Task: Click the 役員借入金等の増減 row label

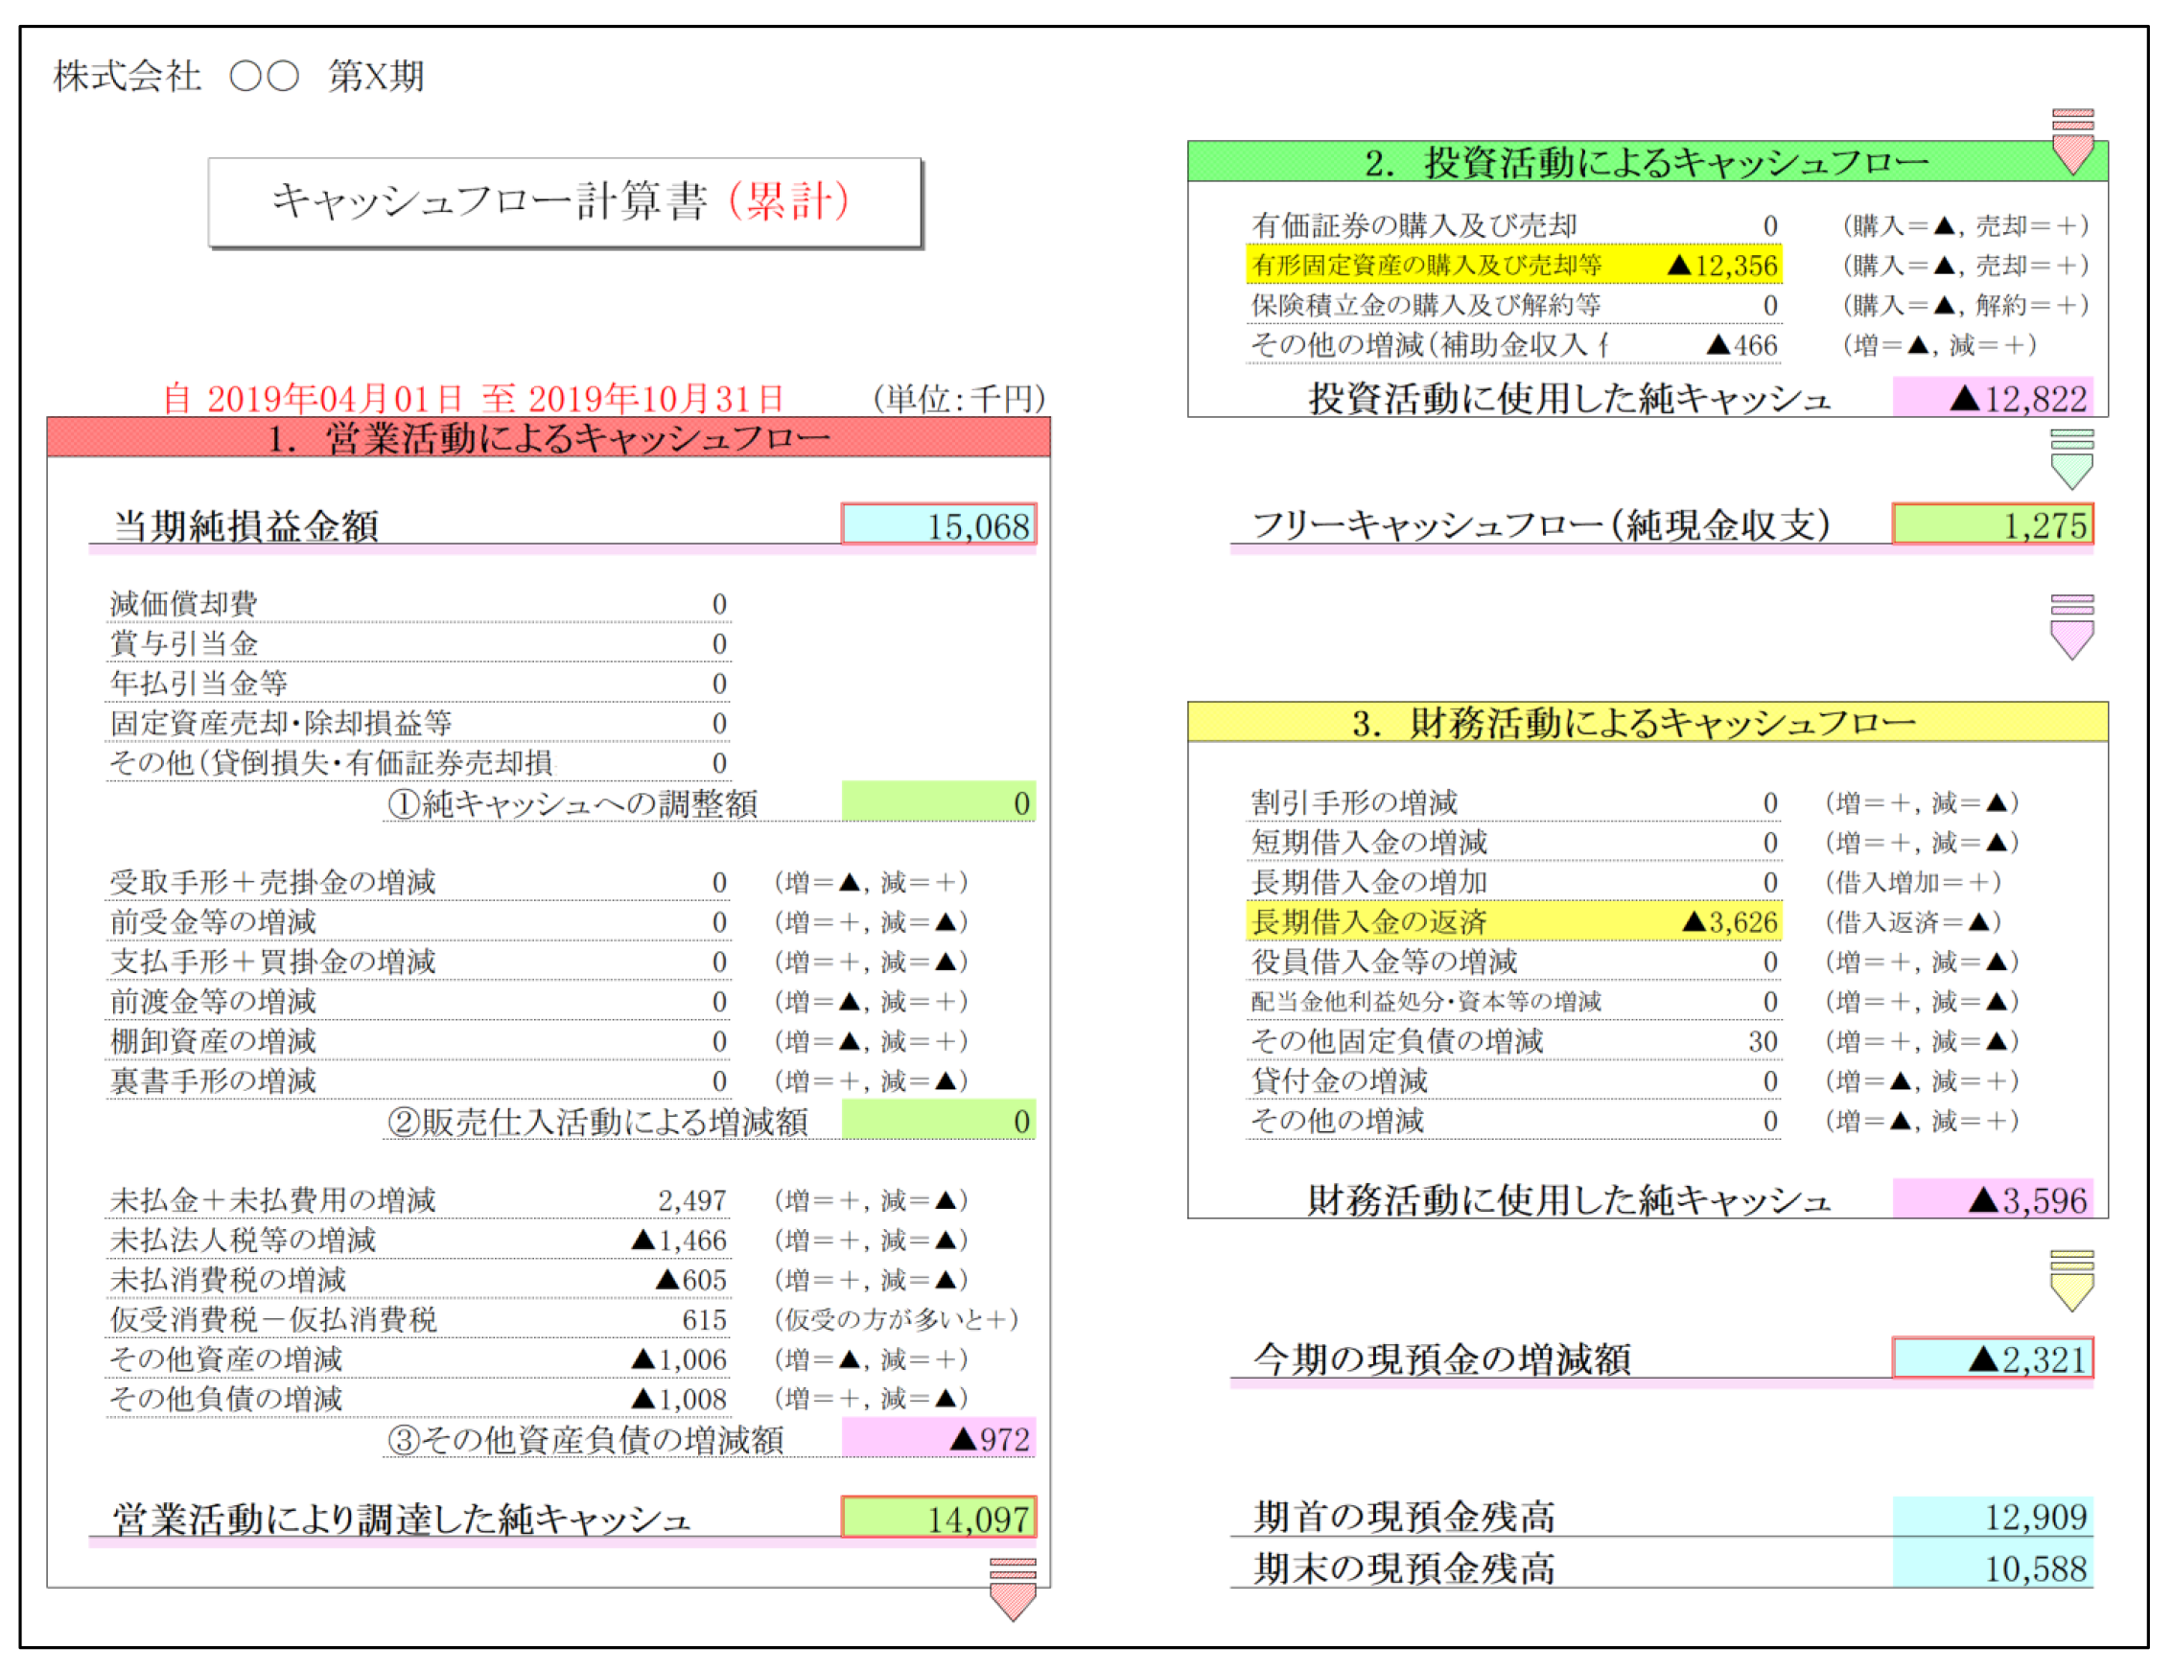Action: 1384,962
